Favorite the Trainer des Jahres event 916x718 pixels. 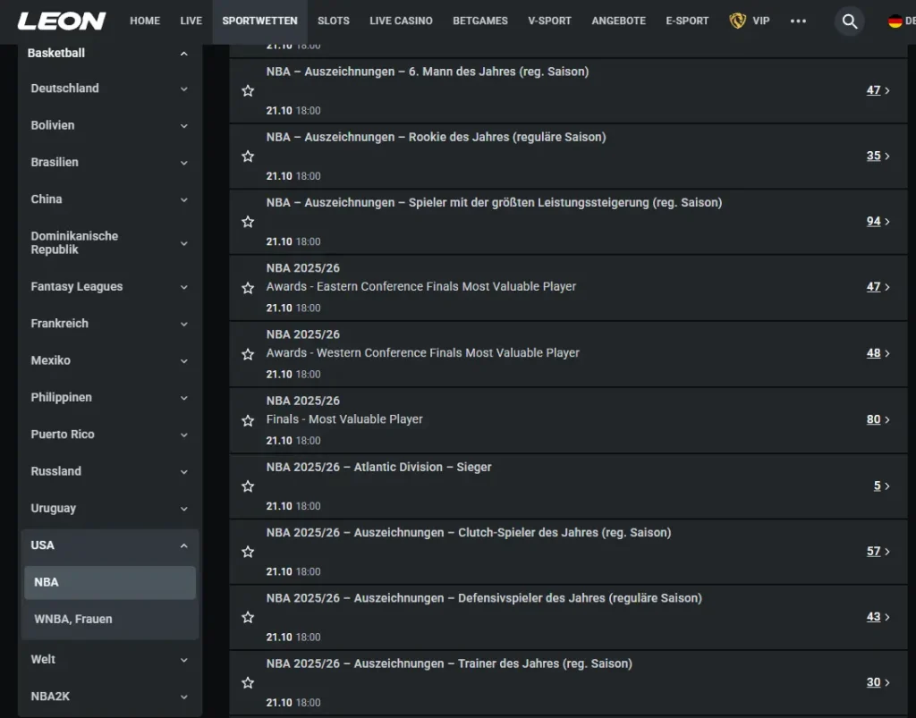(x=248, y=682)
